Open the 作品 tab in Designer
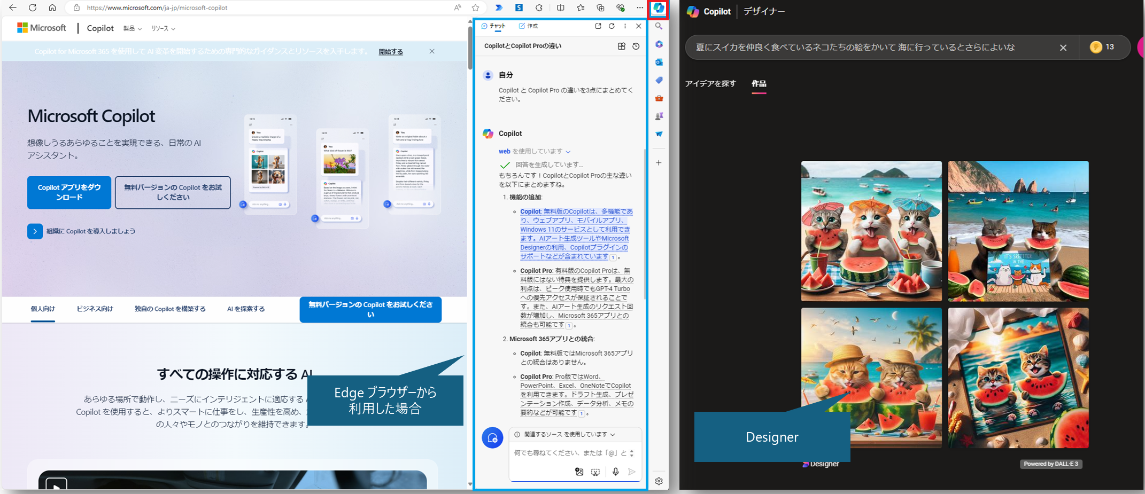1145x494 pixels. pos(759,83)
